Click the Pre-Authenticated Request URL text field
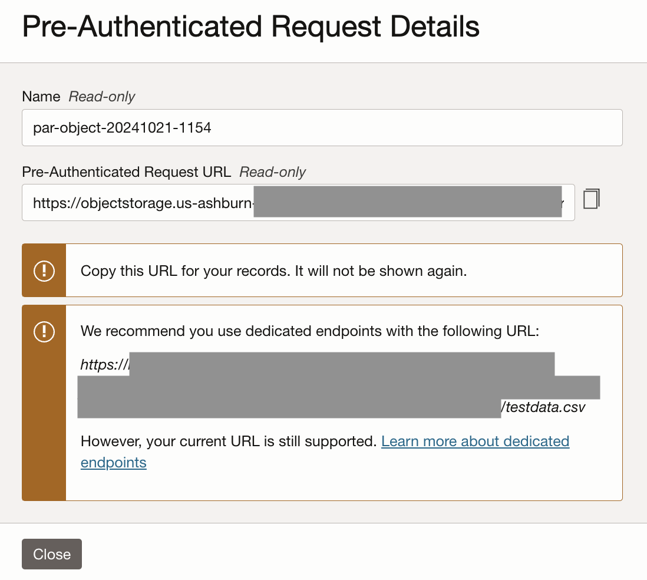The height and width of the screenshot is (580, 647). (x=141, y=203)
